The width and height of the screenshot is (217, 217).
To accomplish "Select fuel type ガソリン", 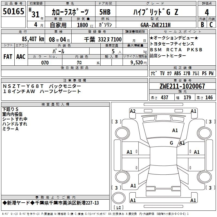I will coord(105,25).
